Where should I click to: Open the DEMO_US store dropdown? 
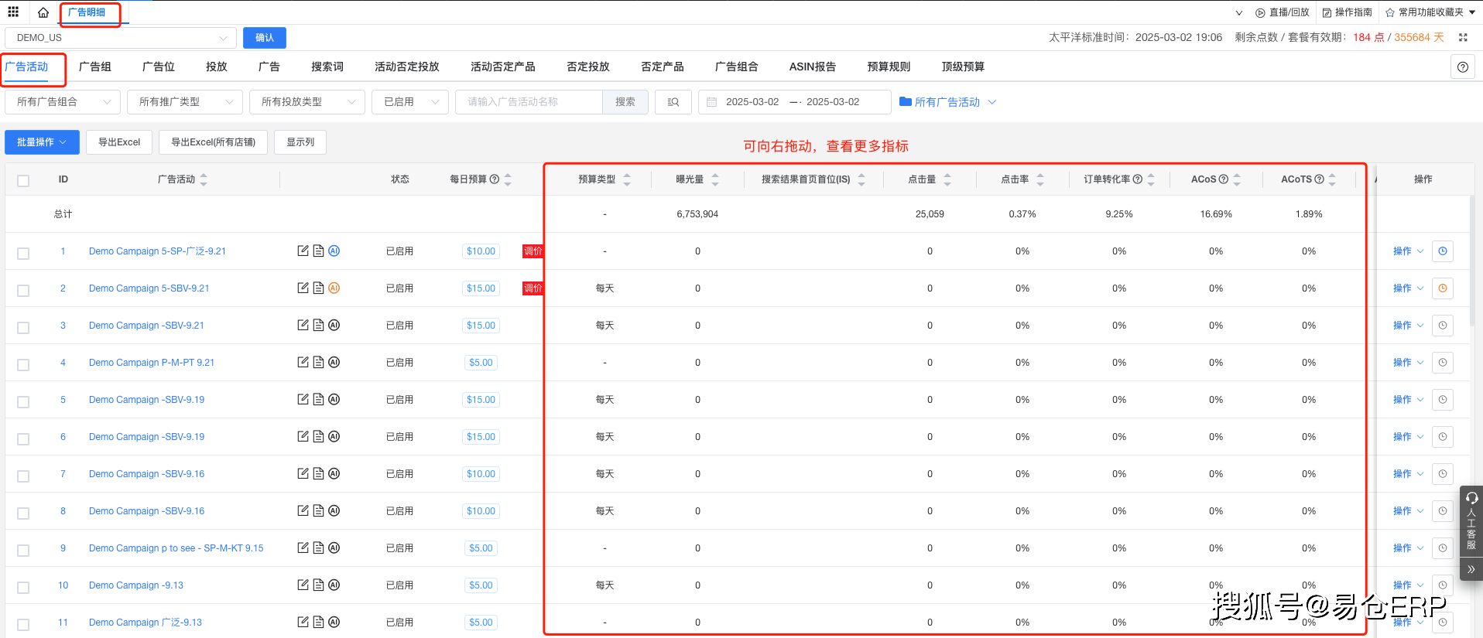point(121,38)
